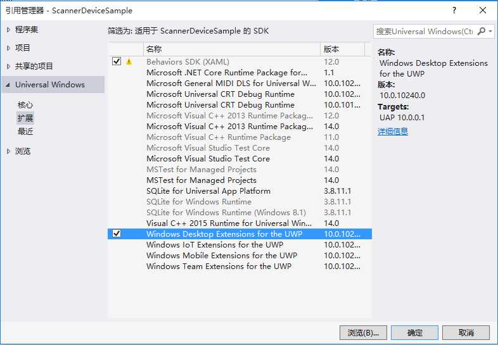Sort by the 版本 column header
The height and width of the screenshot is (345, 498).
click(x=342, y=49)
